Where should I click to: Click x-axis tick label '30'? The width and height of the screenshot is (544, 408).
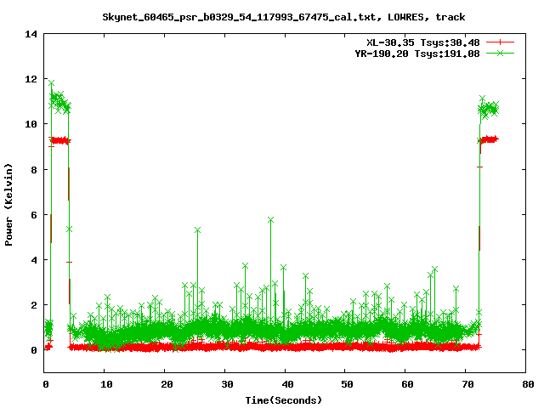click(x=227, y=384)
